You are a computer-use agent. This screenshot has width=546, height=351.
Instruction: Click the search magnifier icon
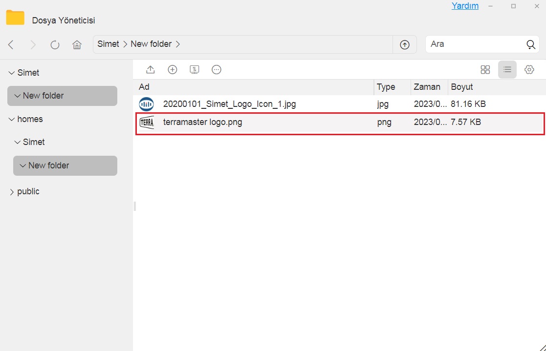[x=531, y=44]
